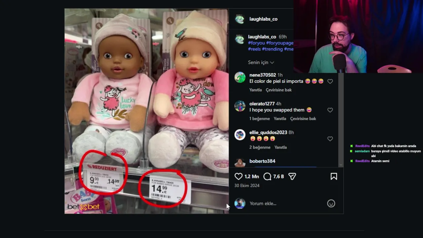Share the post using the paper plane icon
Viewport: 423px width, 238px height.
click(x=292, y=177)
